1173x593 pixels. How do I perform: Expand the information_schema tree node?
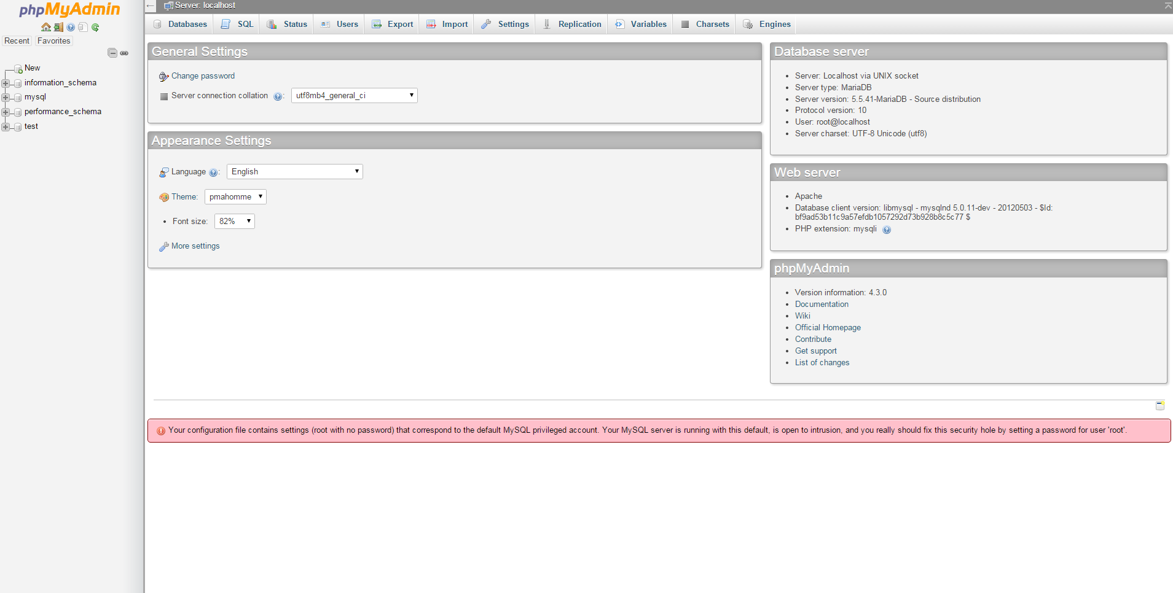pyautogui.click(x=6, y=83)
